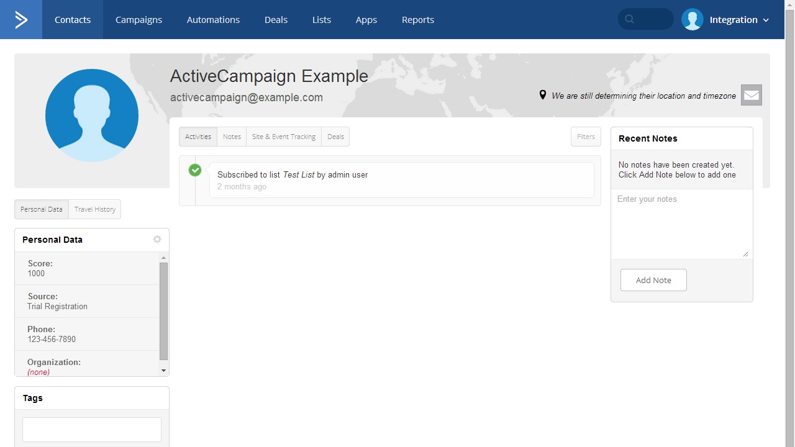Click the Test List subscription activity entry
795x447 pixels.
[x=402, y=180]
